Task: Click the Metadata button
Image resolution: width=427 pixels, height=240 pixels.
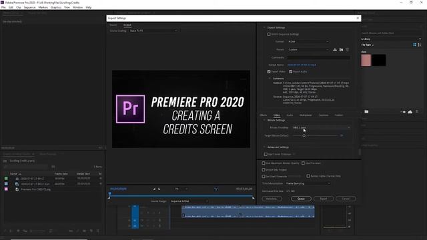Action: coord(272,199)
